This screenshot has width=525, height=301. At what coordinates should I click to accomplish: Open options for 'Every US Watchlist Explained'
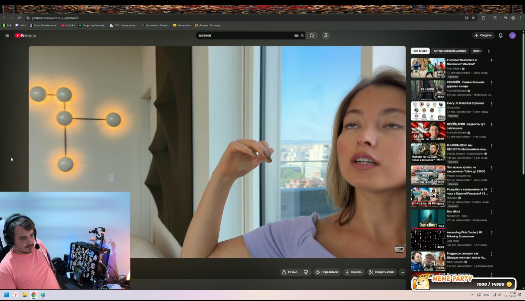492,104
